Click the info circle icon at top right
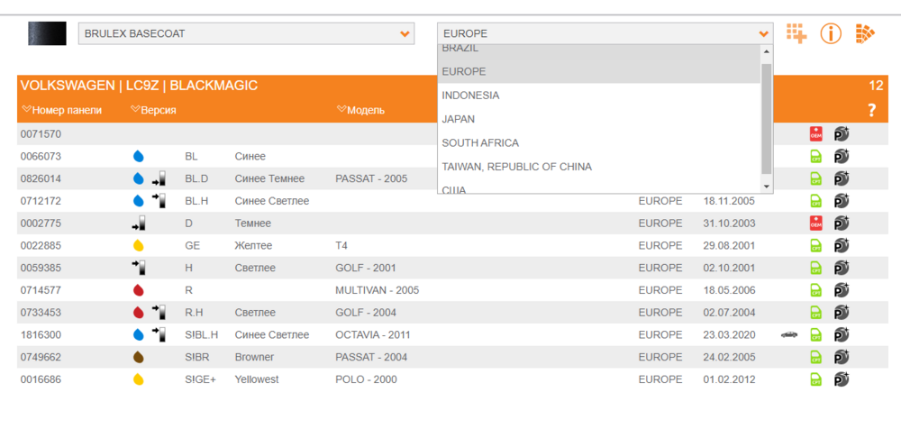901x438 pixels. coord(831,34)
